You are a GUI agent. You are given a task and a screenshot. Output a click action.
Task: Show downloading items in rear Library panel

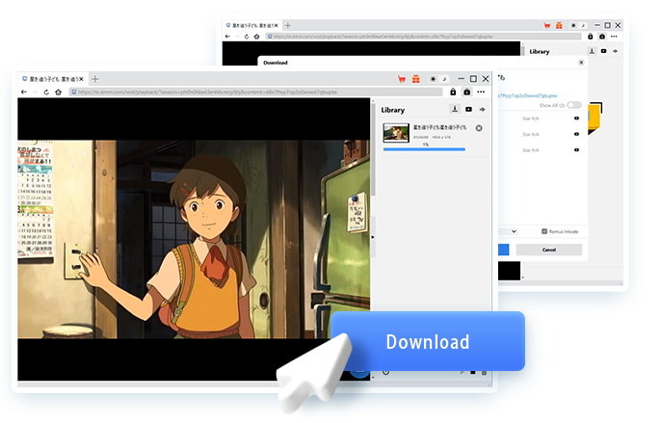point(592,51)
